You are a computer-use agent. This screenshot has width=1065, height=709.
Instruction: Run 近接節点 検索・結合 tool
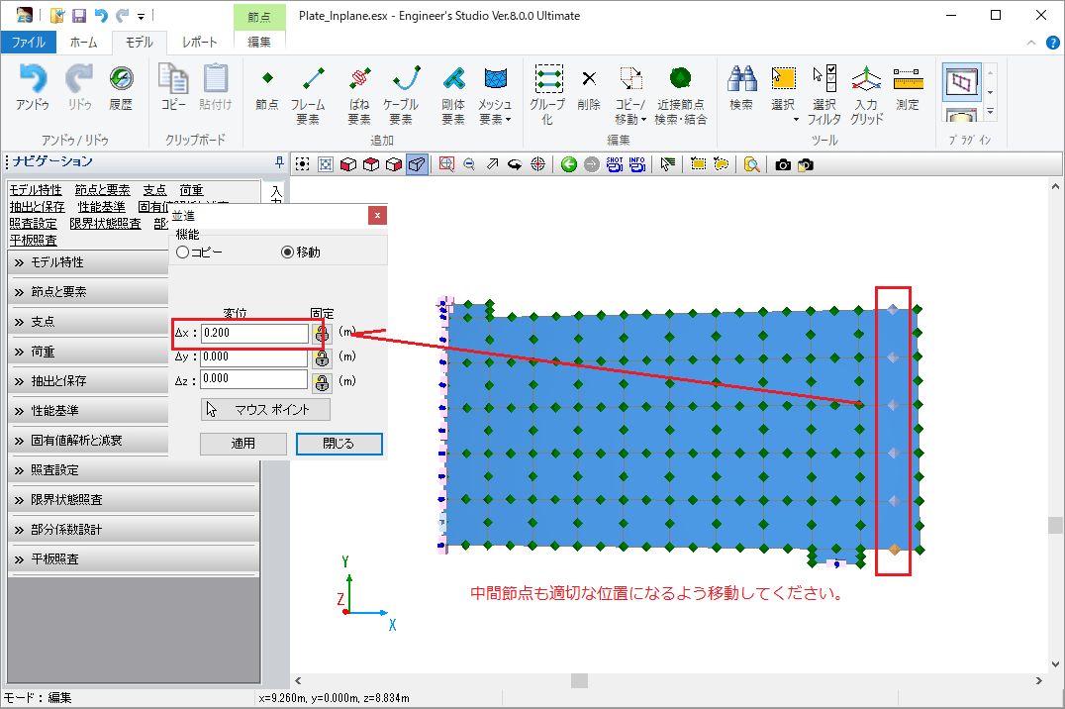tap(681, 95)
